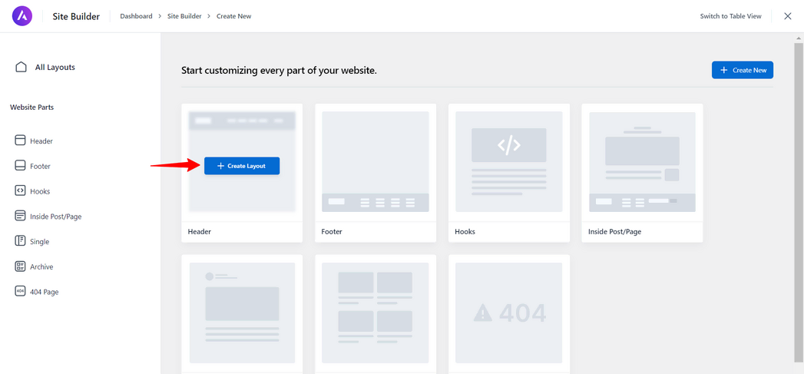The image size is (804, 374).
Task: Click the Archive grid icon in sidebar
Action: tap(20, 266)
